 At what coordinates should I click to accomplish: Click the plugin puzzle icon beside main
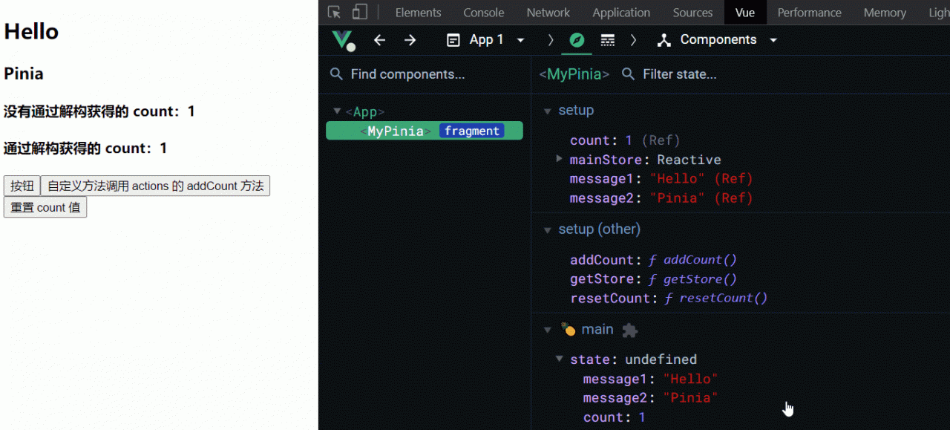tap(629, 330)
